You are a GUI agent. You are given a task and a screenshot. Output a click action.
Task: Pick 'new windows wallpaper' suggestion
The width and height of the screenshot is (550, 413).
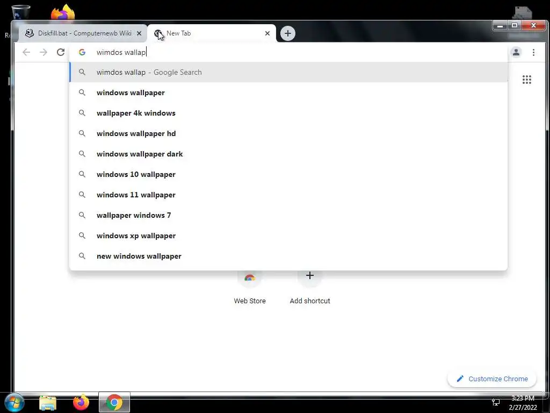click(288, 256)
